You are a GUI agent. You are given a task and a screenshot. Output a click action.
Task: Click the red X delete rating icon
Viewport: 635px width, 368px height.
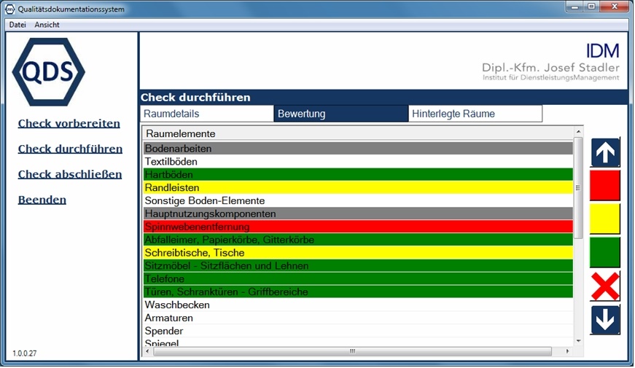pos(605,286)
